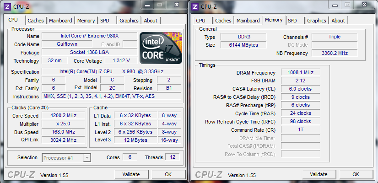The width and height of the screenshot is (378, 183).
Task: Click Channels # value Triple
Action: click(335, 37)
